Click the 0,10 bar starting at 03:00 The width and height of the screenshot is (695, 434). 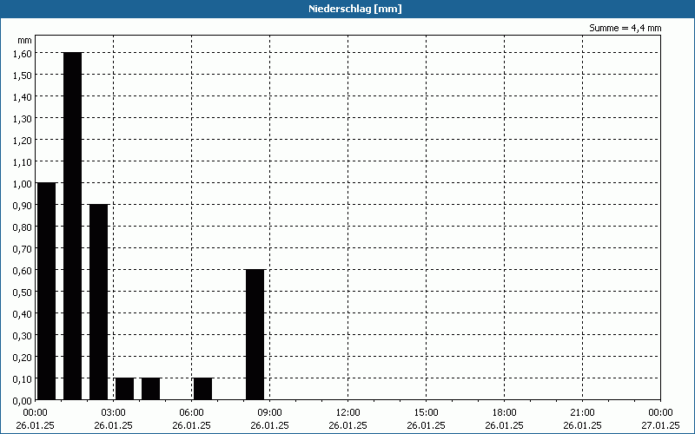point(124,389)
